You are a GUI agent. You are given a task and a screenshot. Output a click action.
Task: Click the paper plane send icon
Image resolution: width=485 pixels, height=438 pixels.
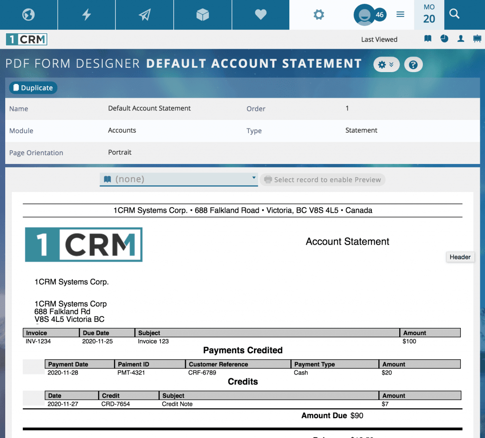click(x=144, y=14)
